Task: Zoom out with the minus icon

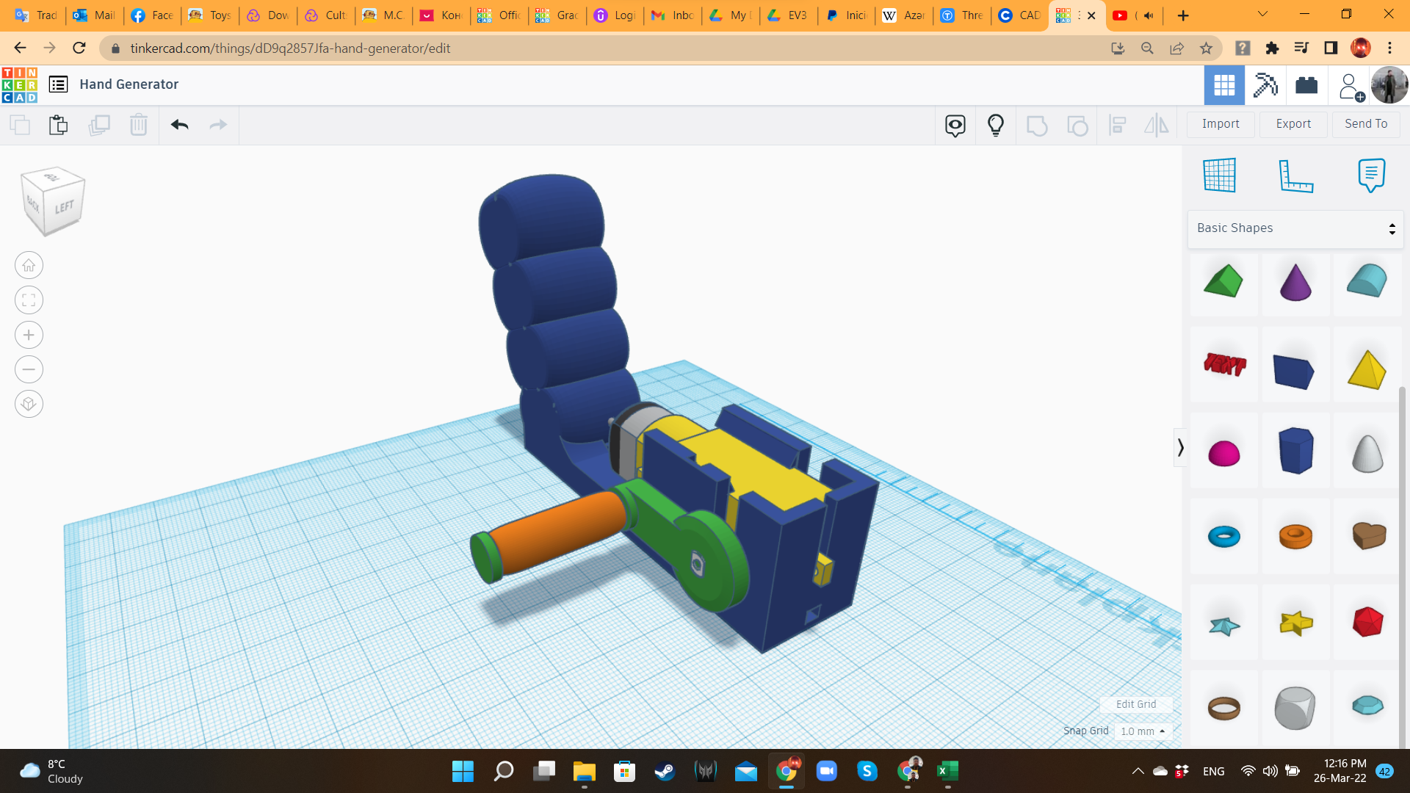Action: pyautogui.click(x=29, y=369)
